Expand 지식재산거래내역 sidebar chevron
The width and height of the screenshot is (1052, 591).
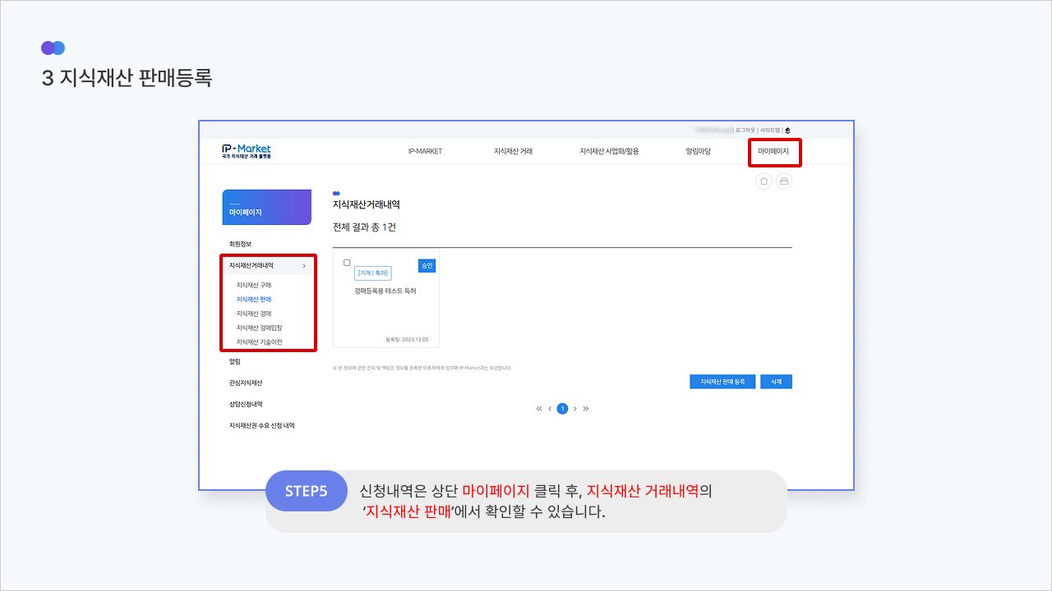304,266
